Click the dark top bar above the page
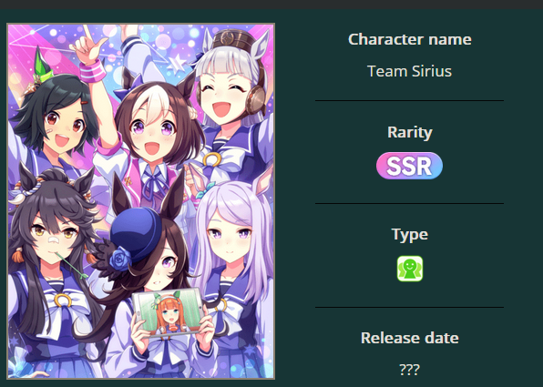The height and width of the screenshot is (387, 543). 271,5
